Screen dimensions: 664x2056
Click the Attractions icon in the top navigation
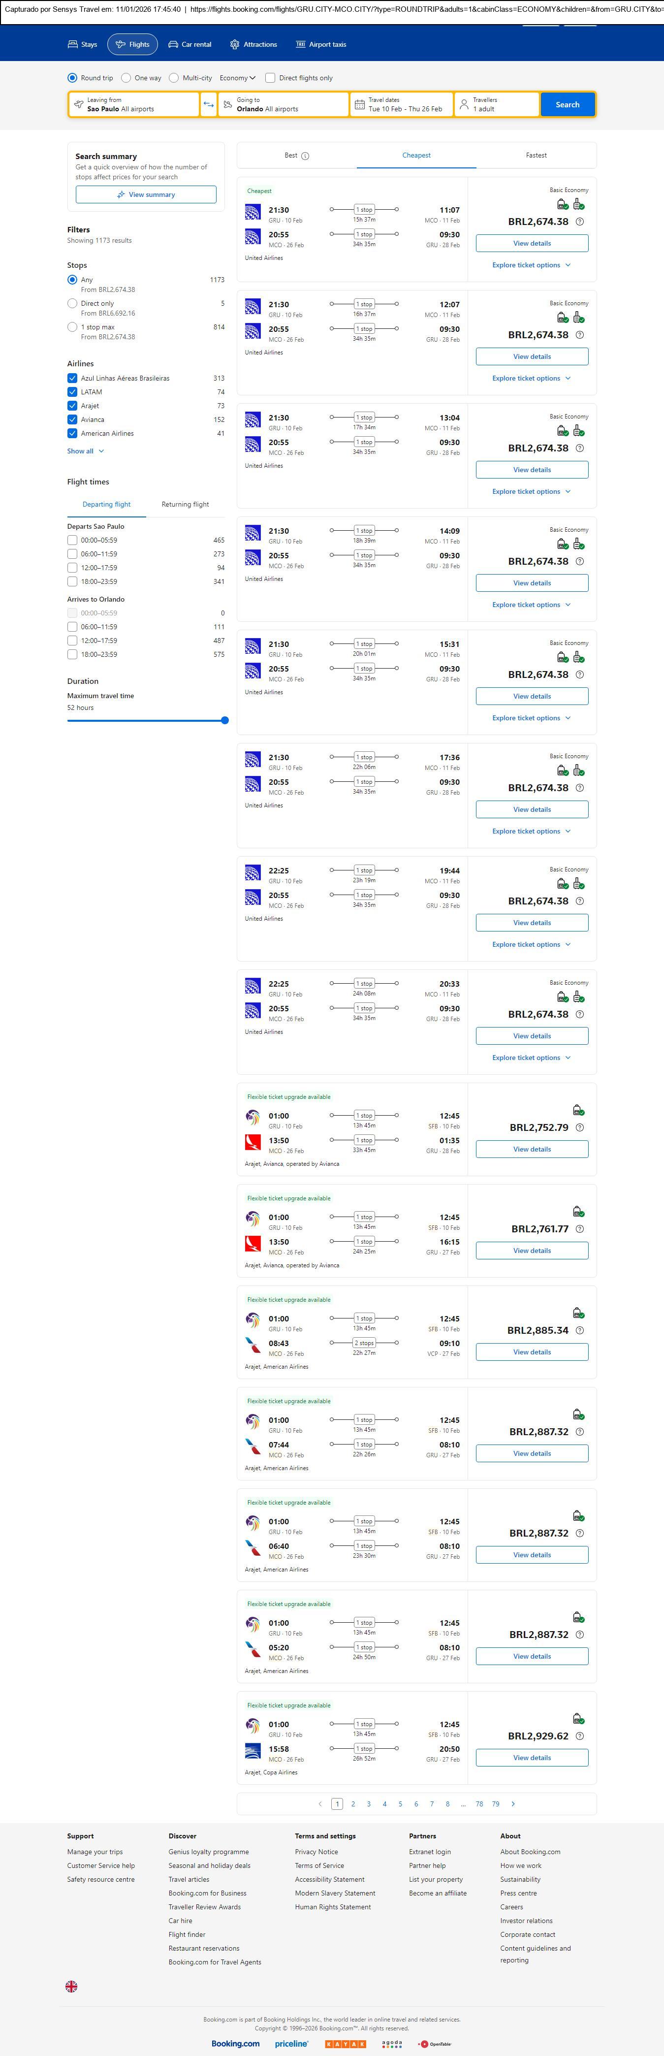coord(235,45)
